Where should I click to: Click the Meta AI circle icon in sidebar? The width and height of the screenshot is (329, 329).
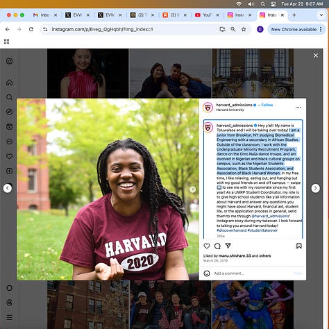(9, 288)
